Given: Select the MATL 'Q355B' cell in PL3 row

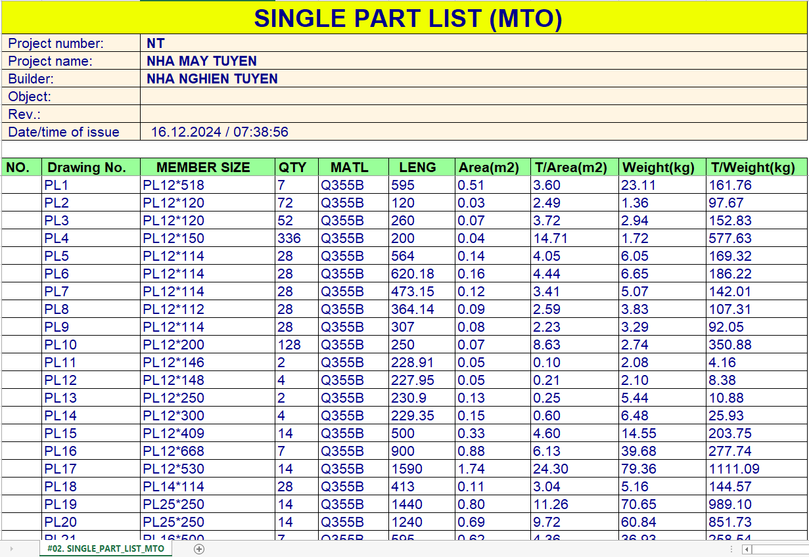Looking at the screenshot, I should 354,221.
